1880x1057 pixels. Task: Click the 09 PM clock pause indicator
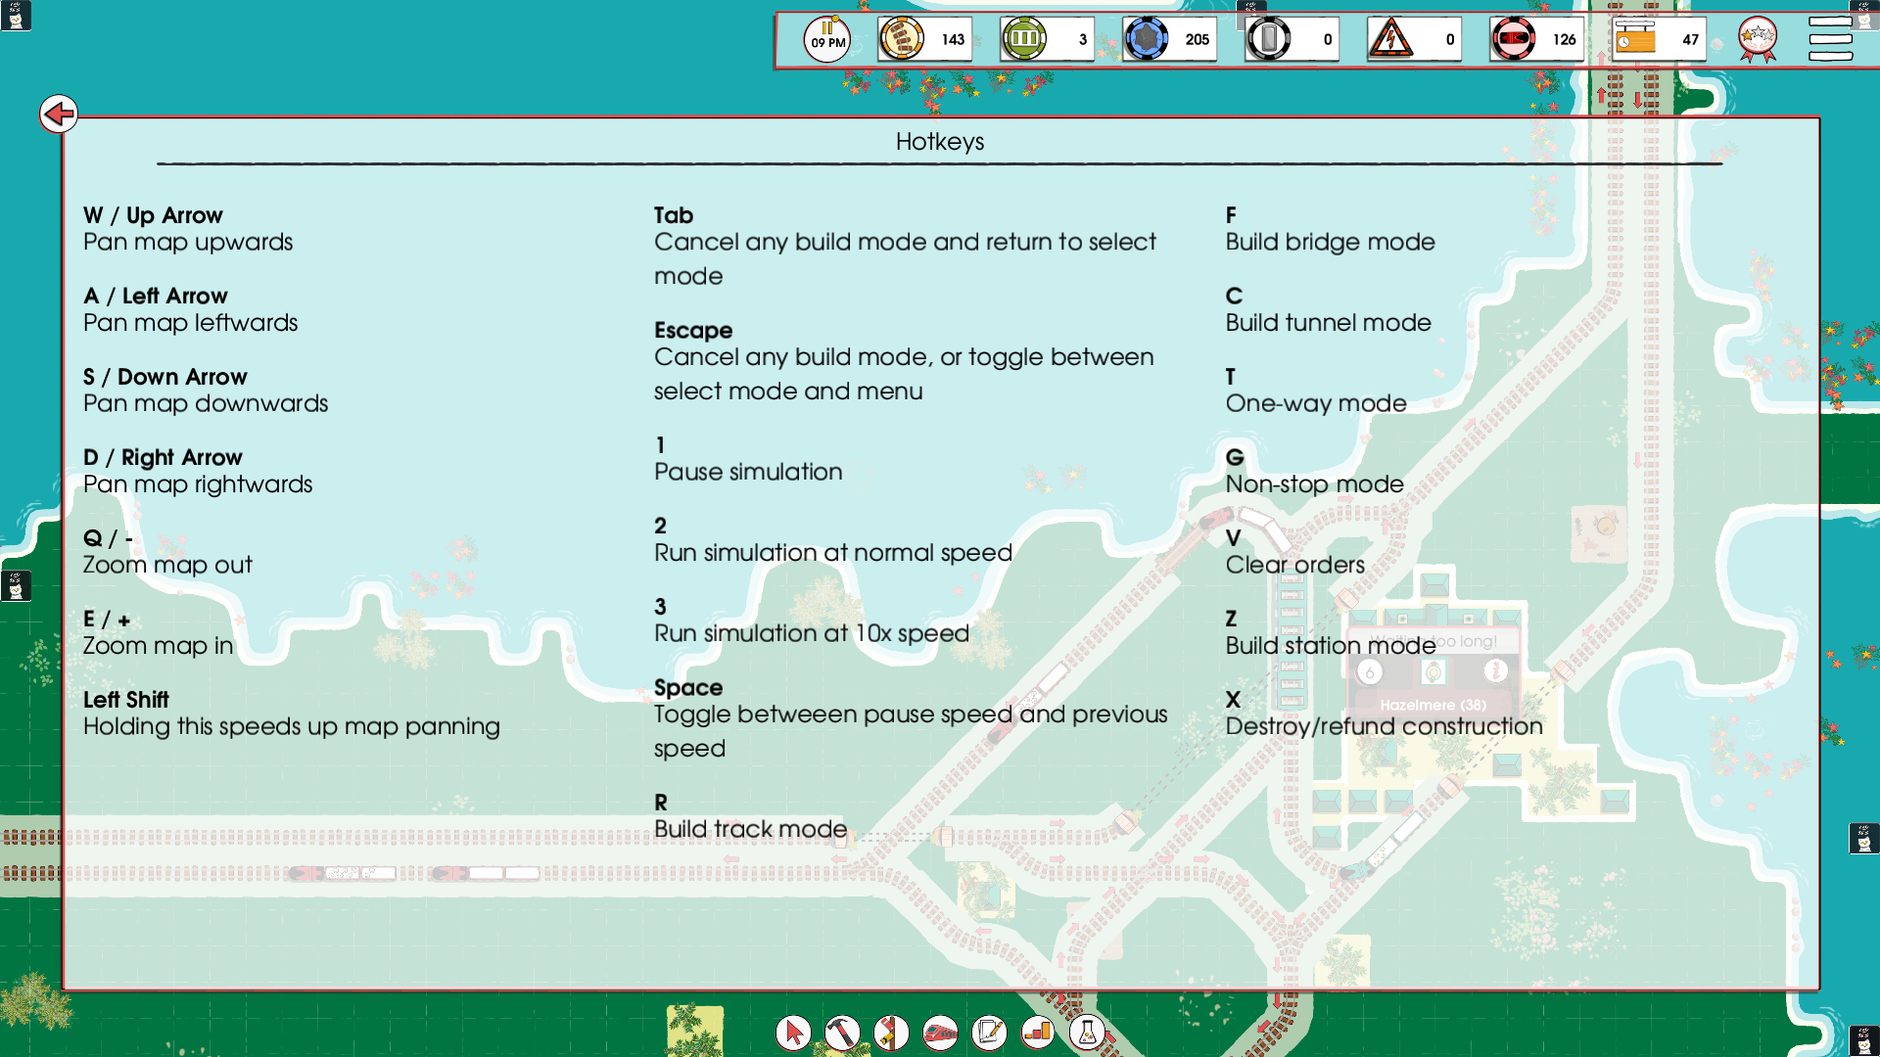coord(827,39)
